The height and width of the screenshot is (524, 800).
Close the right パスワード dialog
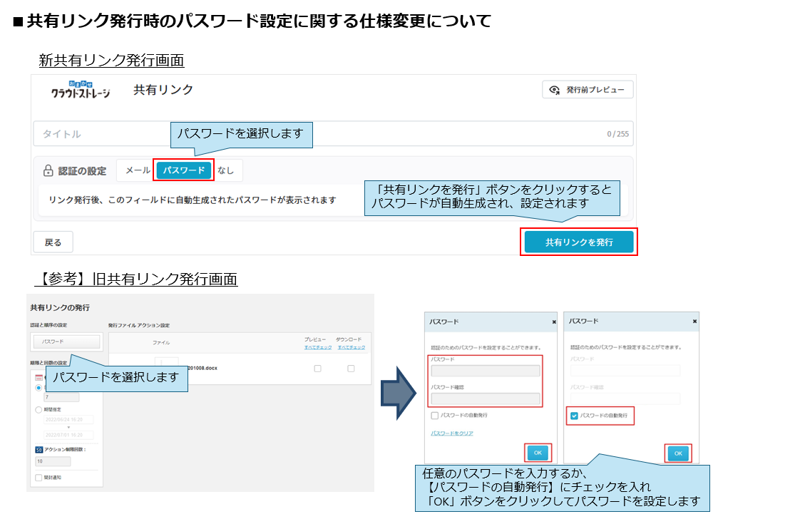(694, 322)
